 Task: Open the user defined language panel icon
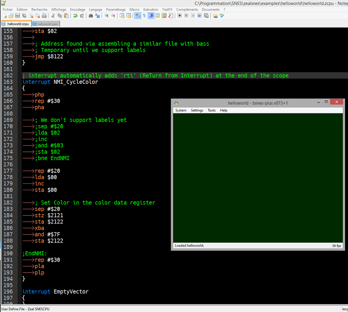(157, 16)
